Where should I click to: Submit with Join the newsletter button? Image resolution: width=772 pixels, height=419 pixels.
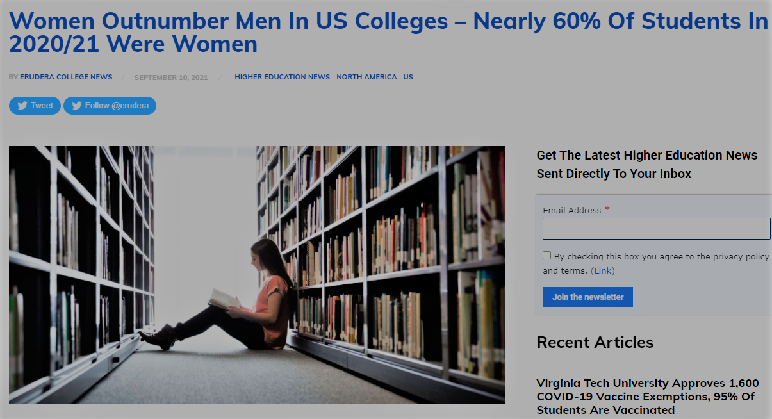[587, 297]
